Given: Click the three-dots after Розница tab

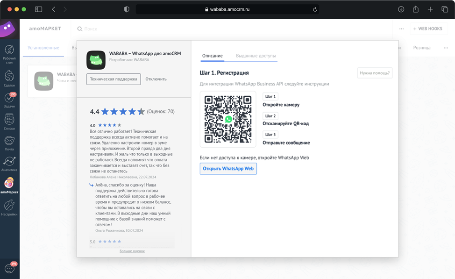Looking at the screenshot, I should coord(446,48).
